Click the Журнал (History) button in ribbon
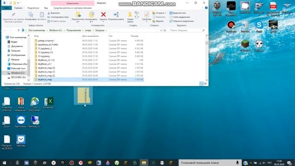 click(x=158, y=21)
